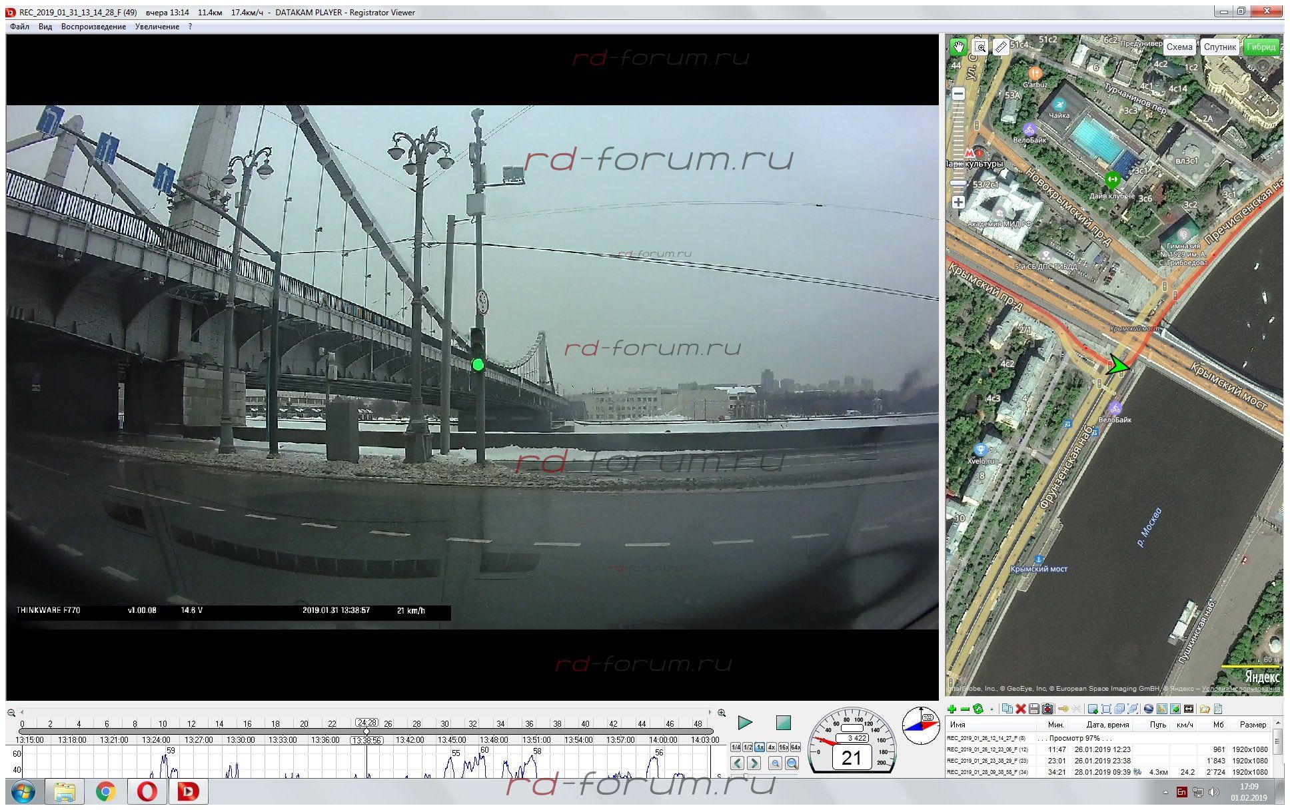Screen dimensions: 1290x810
Task: Select the map ruler measurement tool
Action: click(1000, 47)
